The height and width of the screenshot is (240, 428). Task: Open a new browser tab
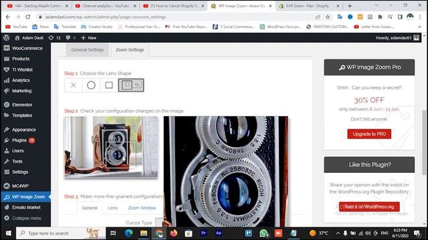350,6
